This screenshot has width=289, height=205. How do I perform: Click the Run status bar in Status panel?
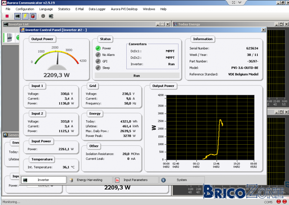(137, 75)
